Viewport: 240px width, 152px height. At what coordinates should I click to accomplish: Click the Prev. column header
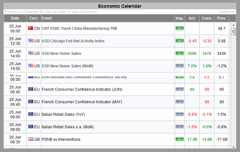pos(221,18)
